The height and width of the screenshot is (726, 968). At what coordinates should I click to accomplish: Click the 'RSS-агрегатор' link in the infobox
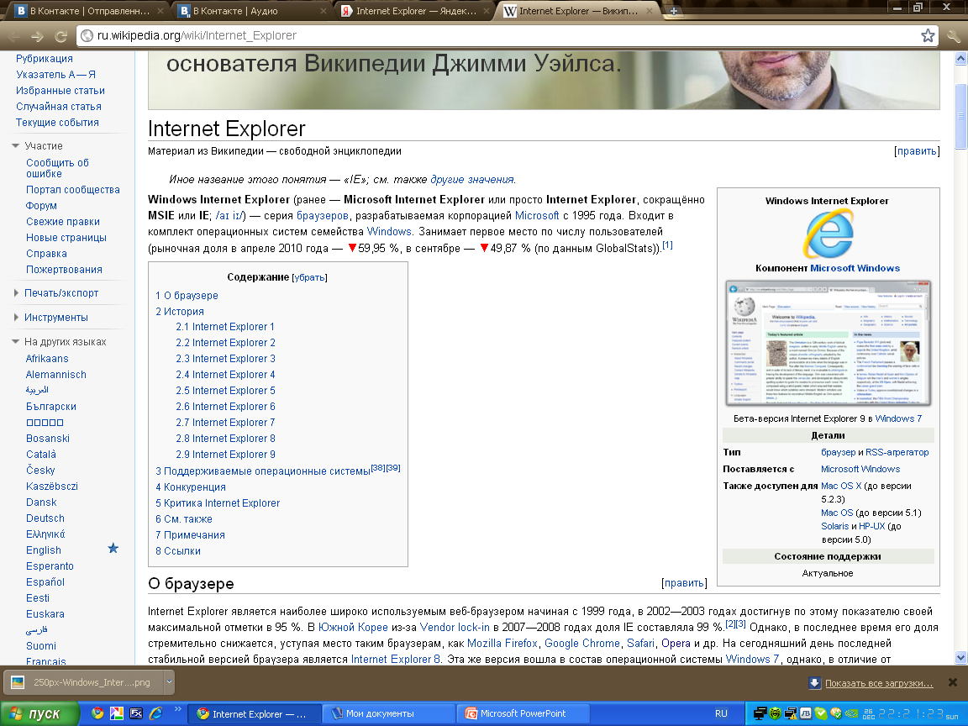coord(897,452)
